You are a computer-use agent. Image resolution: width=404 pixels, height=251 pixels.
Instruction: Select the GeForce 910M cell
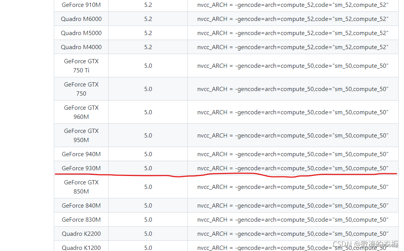(81, 5)
